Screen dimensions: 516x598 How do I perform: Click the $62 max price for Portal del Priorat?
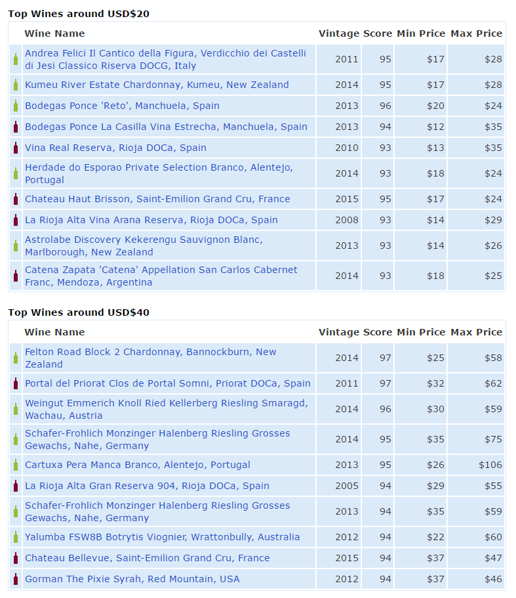[493, 383]
